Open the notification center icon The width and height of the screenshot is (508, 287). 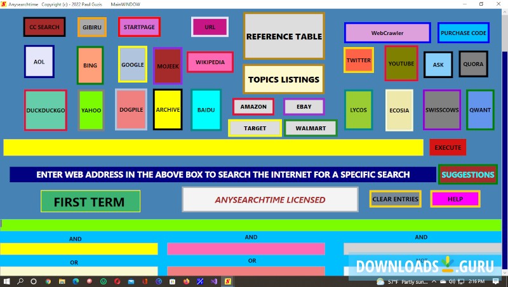(496, 281)
